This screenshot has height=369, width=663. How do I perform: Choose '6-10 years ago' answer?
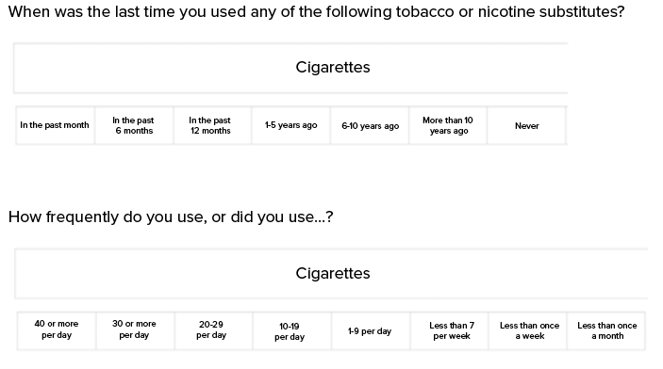pos(370,125)
